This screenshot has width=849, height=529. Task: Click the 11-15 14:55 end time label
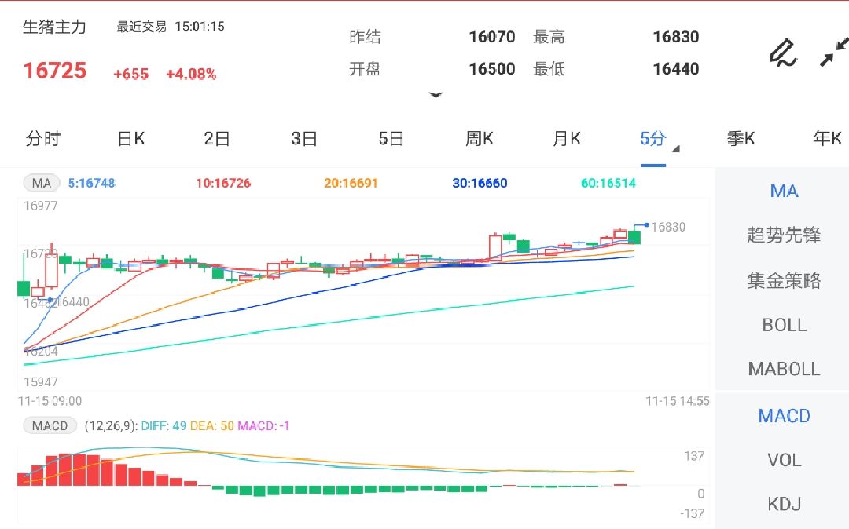click(677, 401)
